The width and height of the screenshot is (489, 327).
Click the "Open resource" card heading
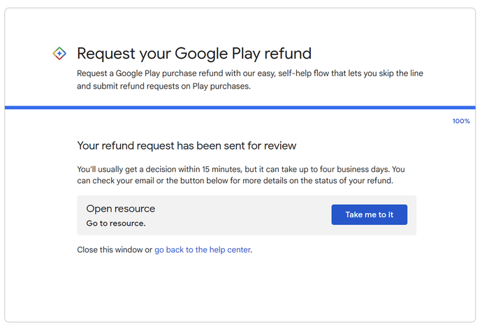120,208
